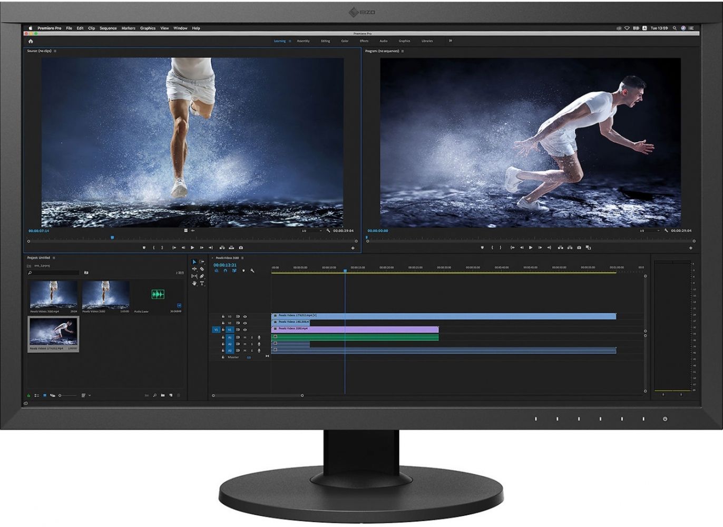This screenshot has width=723, height=527.
Task: Hide track V3 using eye icon
Action: pyautogui.click(x=245, y=317)
